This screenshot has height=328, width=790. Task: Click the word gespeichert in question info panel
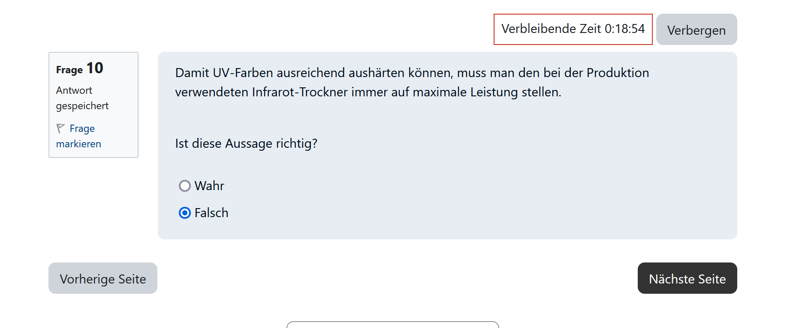(82, 106)
